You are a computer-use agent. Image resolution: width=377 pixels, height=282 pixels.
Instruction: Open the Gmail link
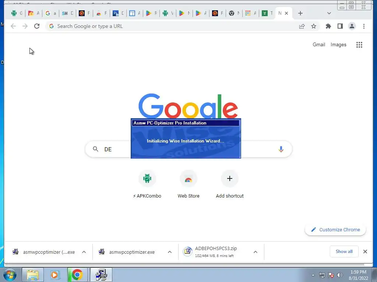pyautogui.click(x=319, y=44)
